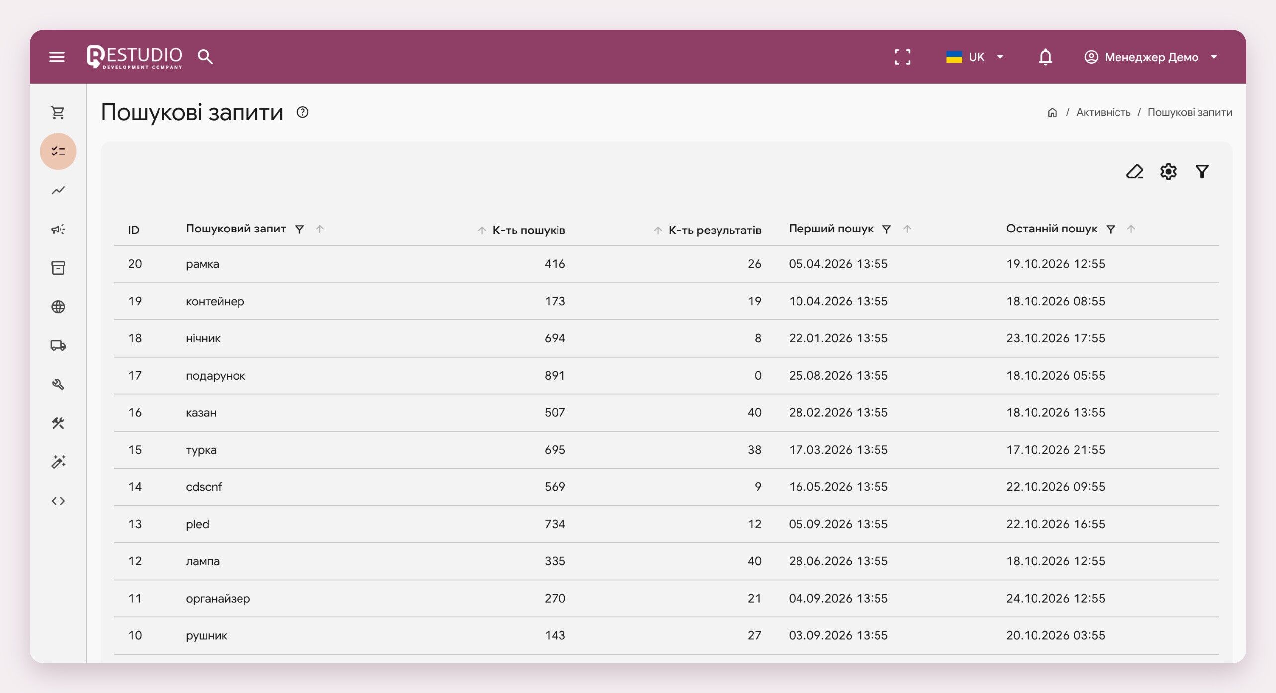1276x693 pixels.
Task: Click last search date 23.10.2026 17:55
Action: (1055, 338)
